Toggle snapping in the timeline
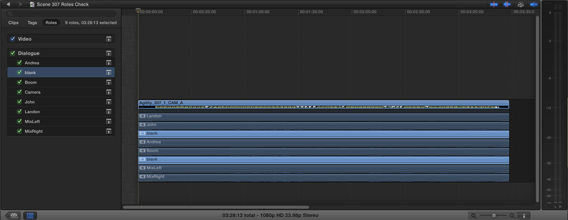 point(534,5)
